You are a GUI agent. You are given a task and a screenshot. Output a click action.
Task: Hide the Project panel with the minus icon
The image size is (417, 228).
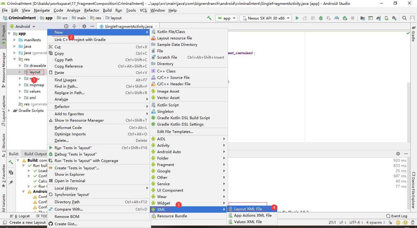pos(92,26)
